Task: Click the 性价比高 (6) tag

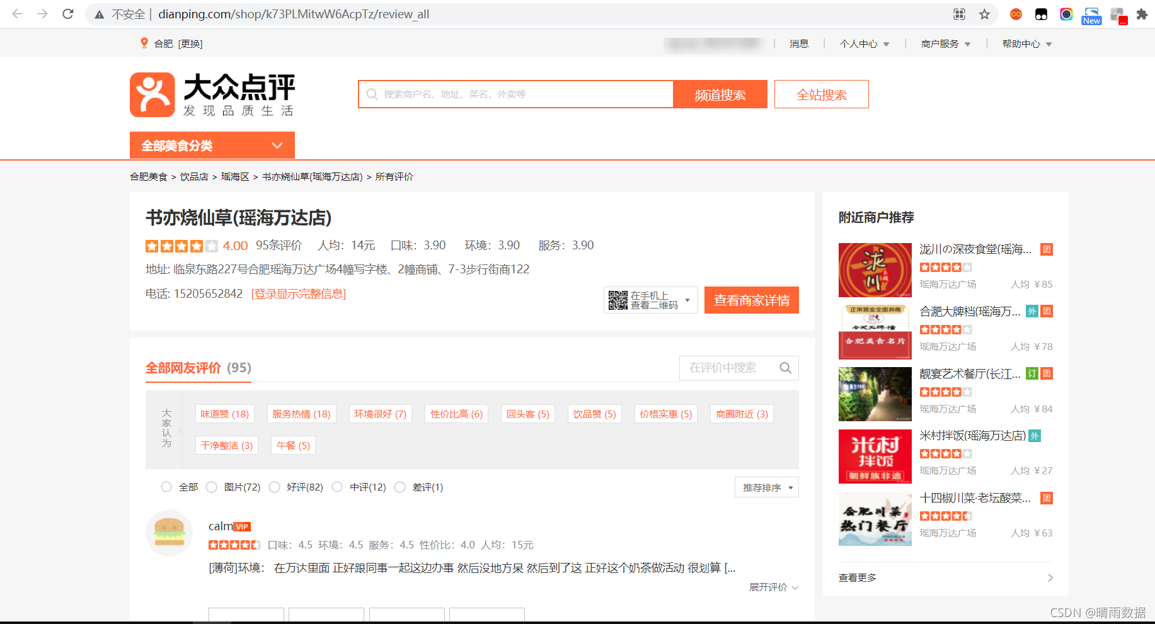Action: pyautogui.click(x=456, y=414)
